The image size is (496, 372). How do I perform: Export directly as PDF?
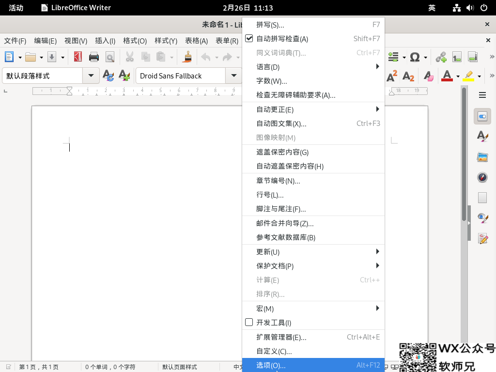click(78, 57)
